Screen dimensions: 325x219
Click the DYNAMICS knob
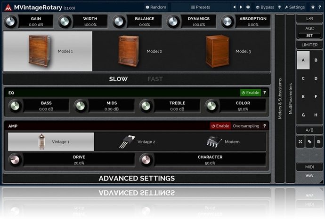[x=173, y=22]
